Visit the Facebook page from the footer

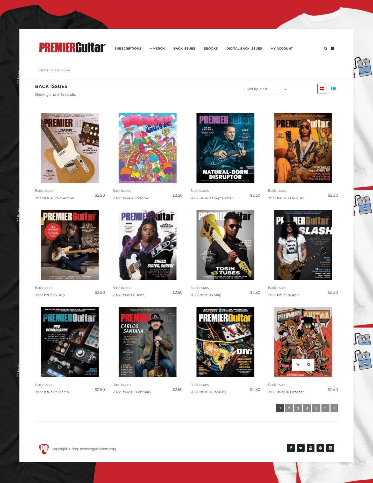coord(291,448)
